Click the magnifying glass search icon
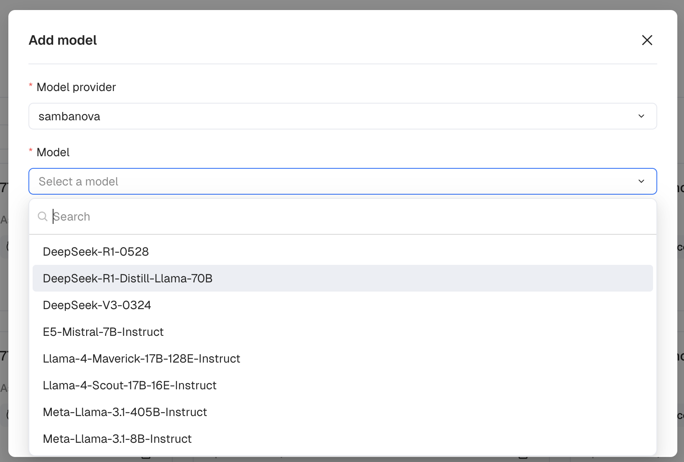The image size is (684, 462). 43,216
